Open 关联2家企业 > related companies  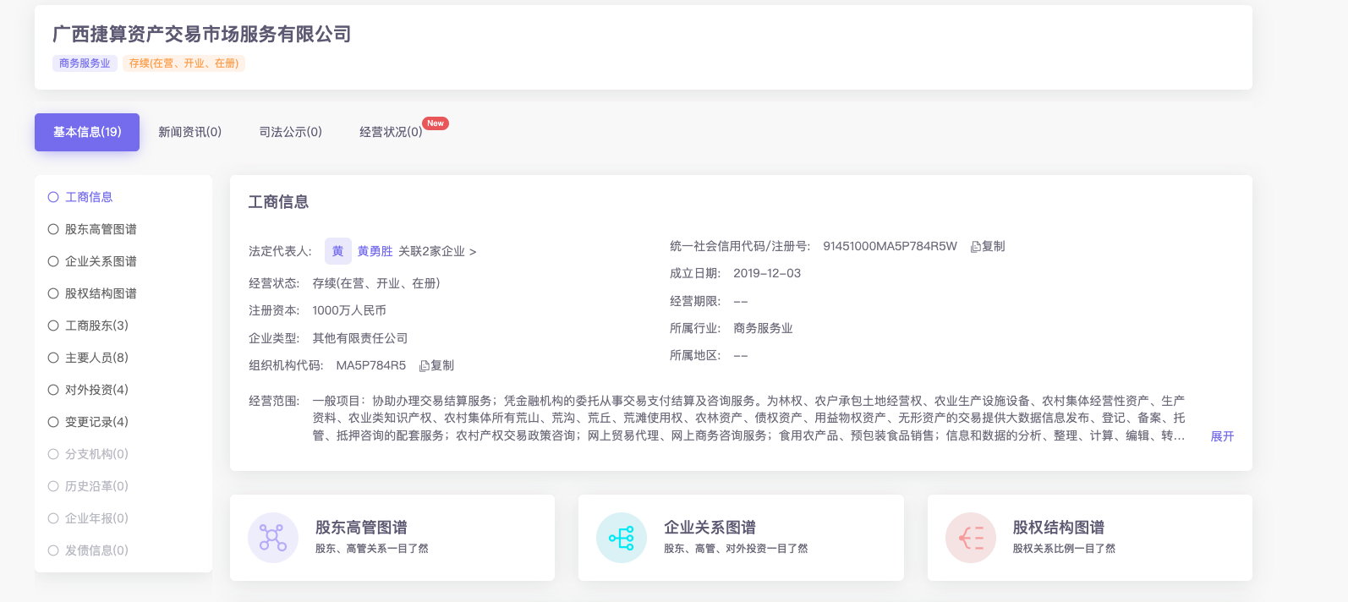coord(437,251)
